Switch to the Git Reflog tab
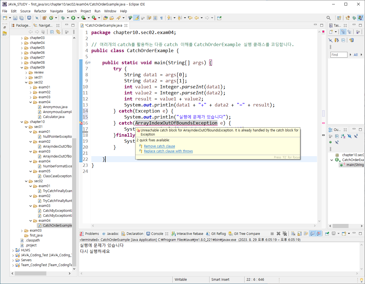365x284 pixels. coord(216,234)
